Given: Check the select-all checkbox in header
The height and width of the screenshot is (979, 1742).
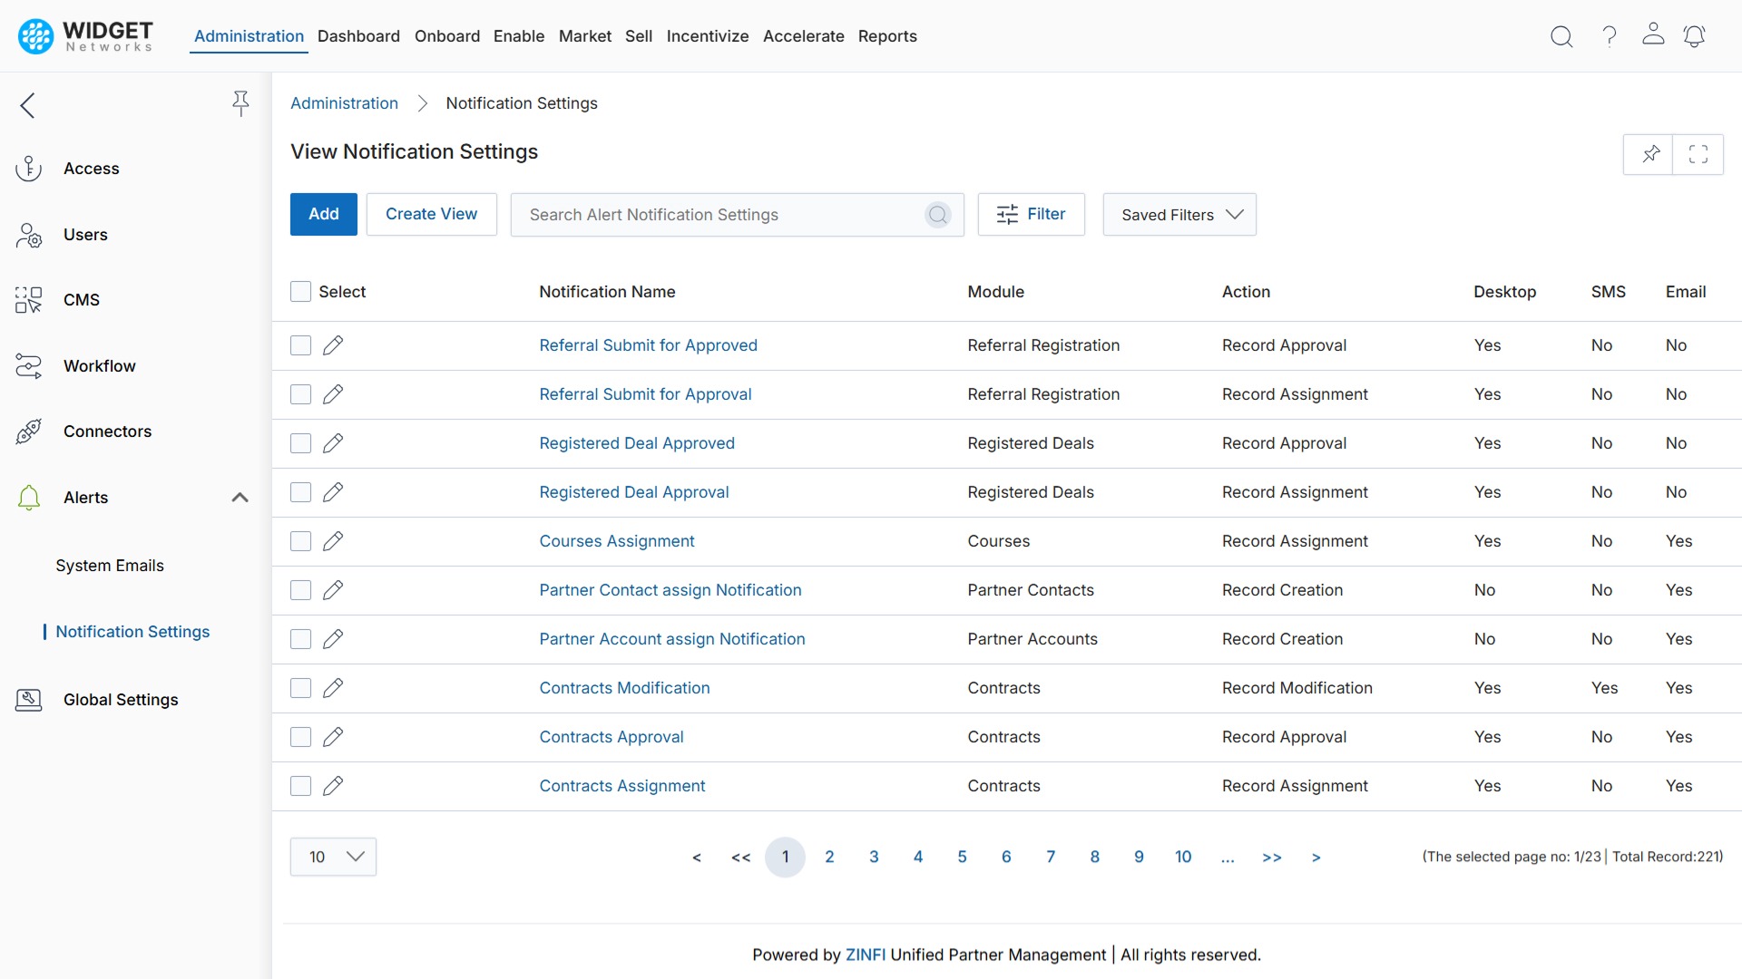Looking at the screenshot, I should [x=300, y=291].
